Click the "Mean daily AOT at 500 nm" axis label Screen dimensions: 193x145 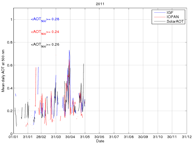pyautogui.click(x=3, y=71)
